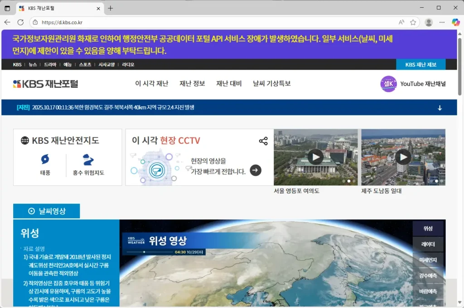View site information lock icon
This screenshot has width=464, height=308.
tap(35, 22)
